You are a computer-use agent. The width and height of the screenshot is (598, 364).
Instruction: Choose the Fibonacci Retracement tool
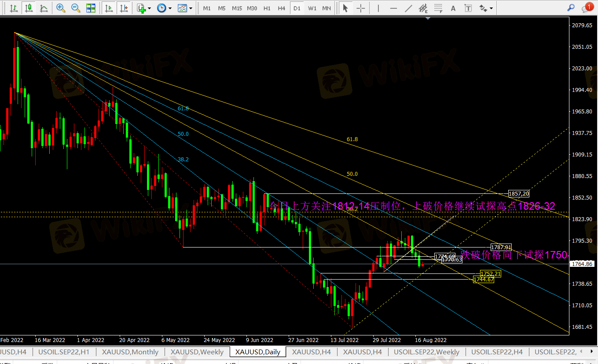(439, 8)
